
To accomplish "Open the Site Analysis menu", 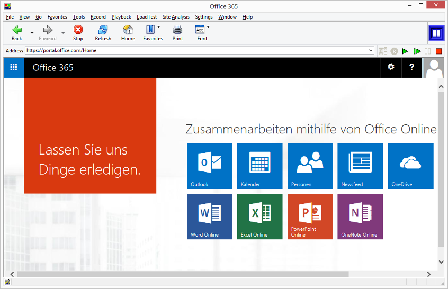I will 176,17.
